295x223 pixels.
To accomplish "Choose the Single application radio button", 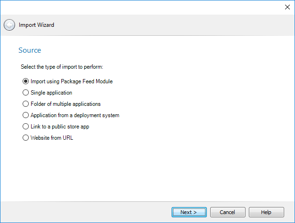I will pos(26,93).
